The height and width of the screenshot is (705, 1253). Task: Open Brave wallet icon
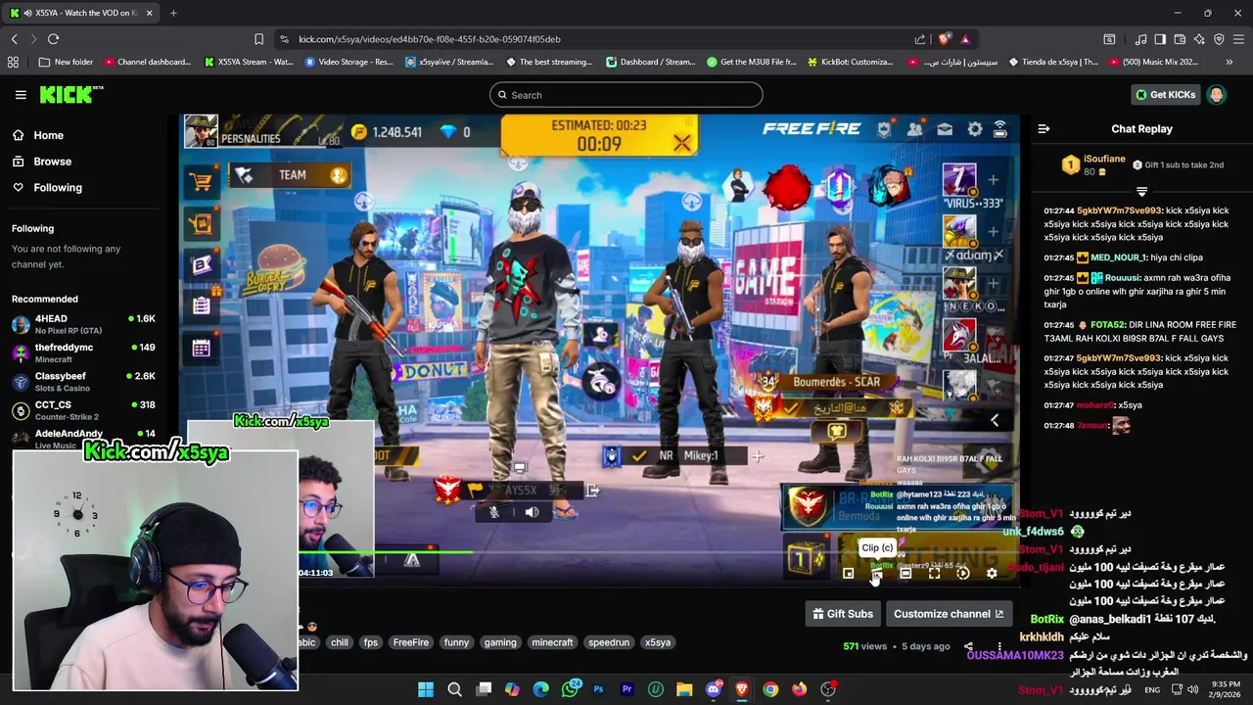point(1180,39)
